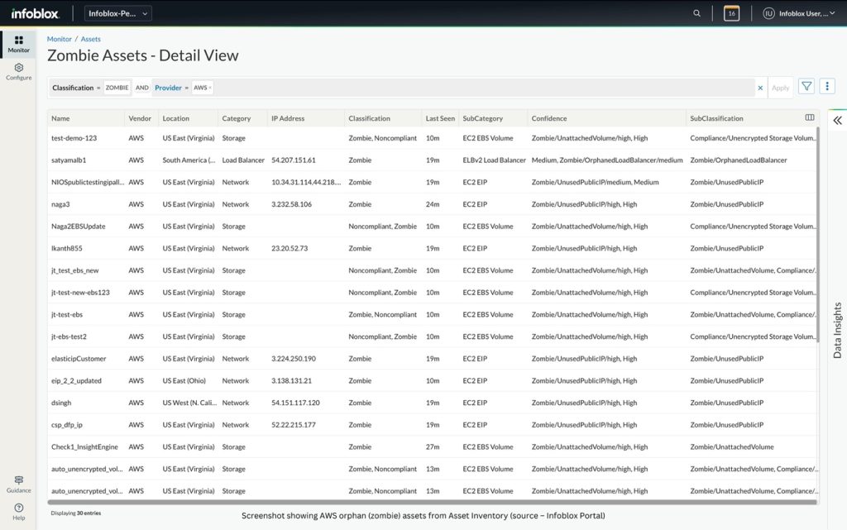847x530 pixels.
Task: Open the Configure gear in sidebar
Action: [18, 71]
